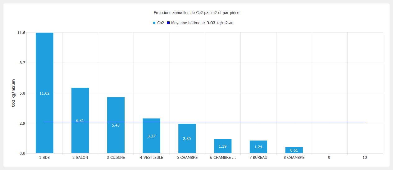Screen dimensions: 393x170
Task: Click the 4 VESTIBULE axis label
Action: pyautogui.click(x=151, y=158)
